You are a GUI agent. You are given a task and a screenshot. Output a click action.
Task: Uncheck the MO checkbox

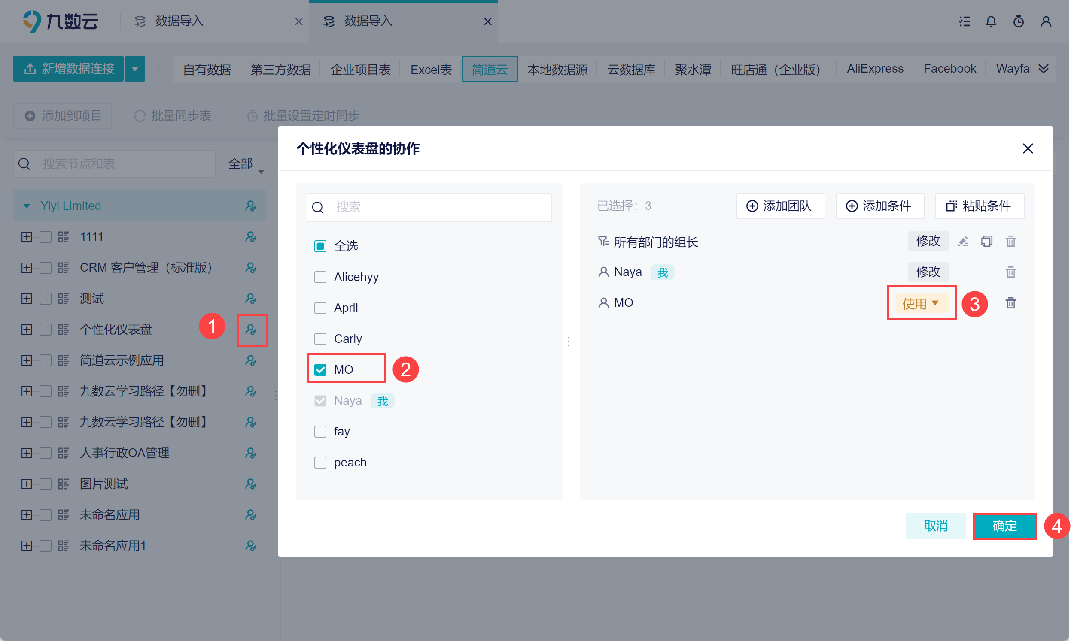(321, 370)
